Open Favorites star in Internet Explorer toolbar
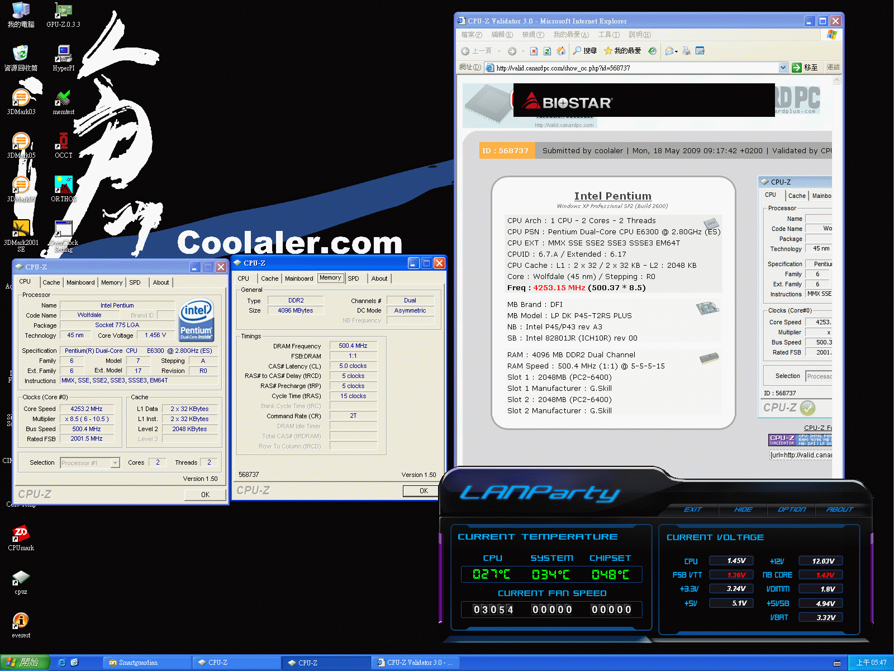894x671 pixels. pyautogui.click(x=622, y=51)
